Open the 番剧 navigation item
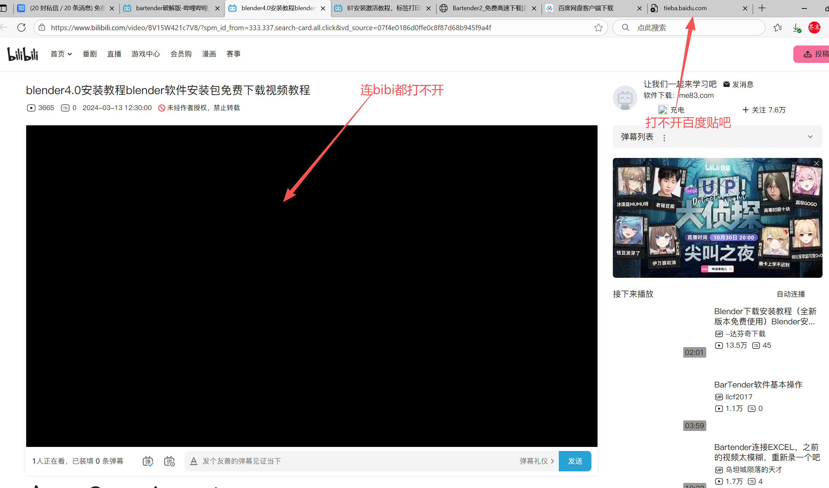Image resolution: width=829 pixels, height=488 pixels. coord(90,54)
